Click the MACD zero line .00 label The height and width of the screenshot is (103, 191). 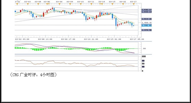click(144, 49)
